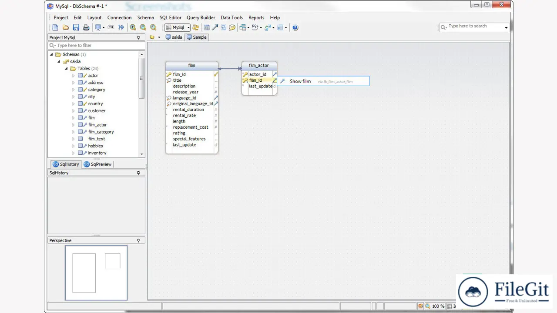Zoom in with the magnifier plus icon

(133, 27)
